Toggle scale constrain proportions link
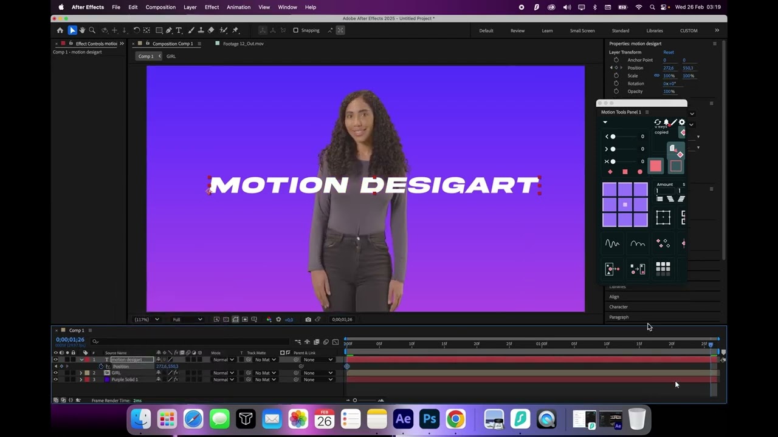Image resolution: width=778 pixels, height=437 pixels. coord(656,76)
